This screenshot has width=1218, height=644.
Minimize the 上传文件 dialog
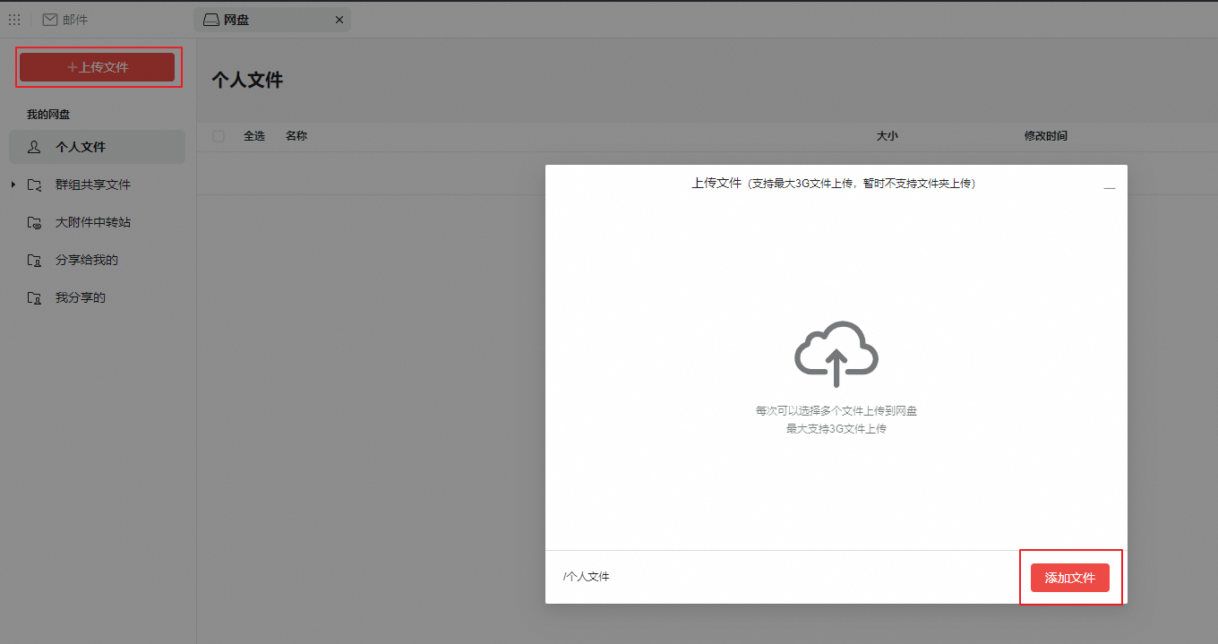coord(1110,187)
